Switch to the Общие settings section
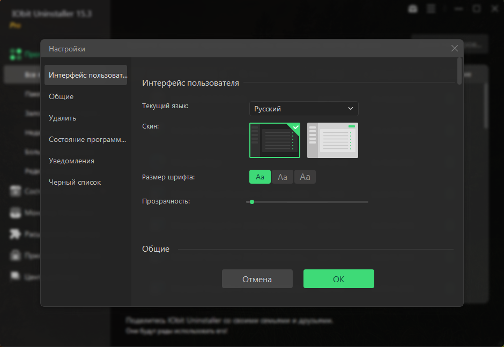 [x=61, y=96]
